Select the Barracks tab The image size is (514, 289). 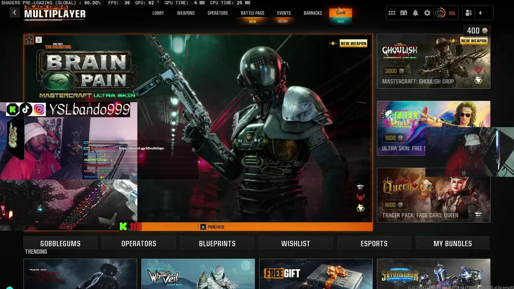(x=313, y=13)
